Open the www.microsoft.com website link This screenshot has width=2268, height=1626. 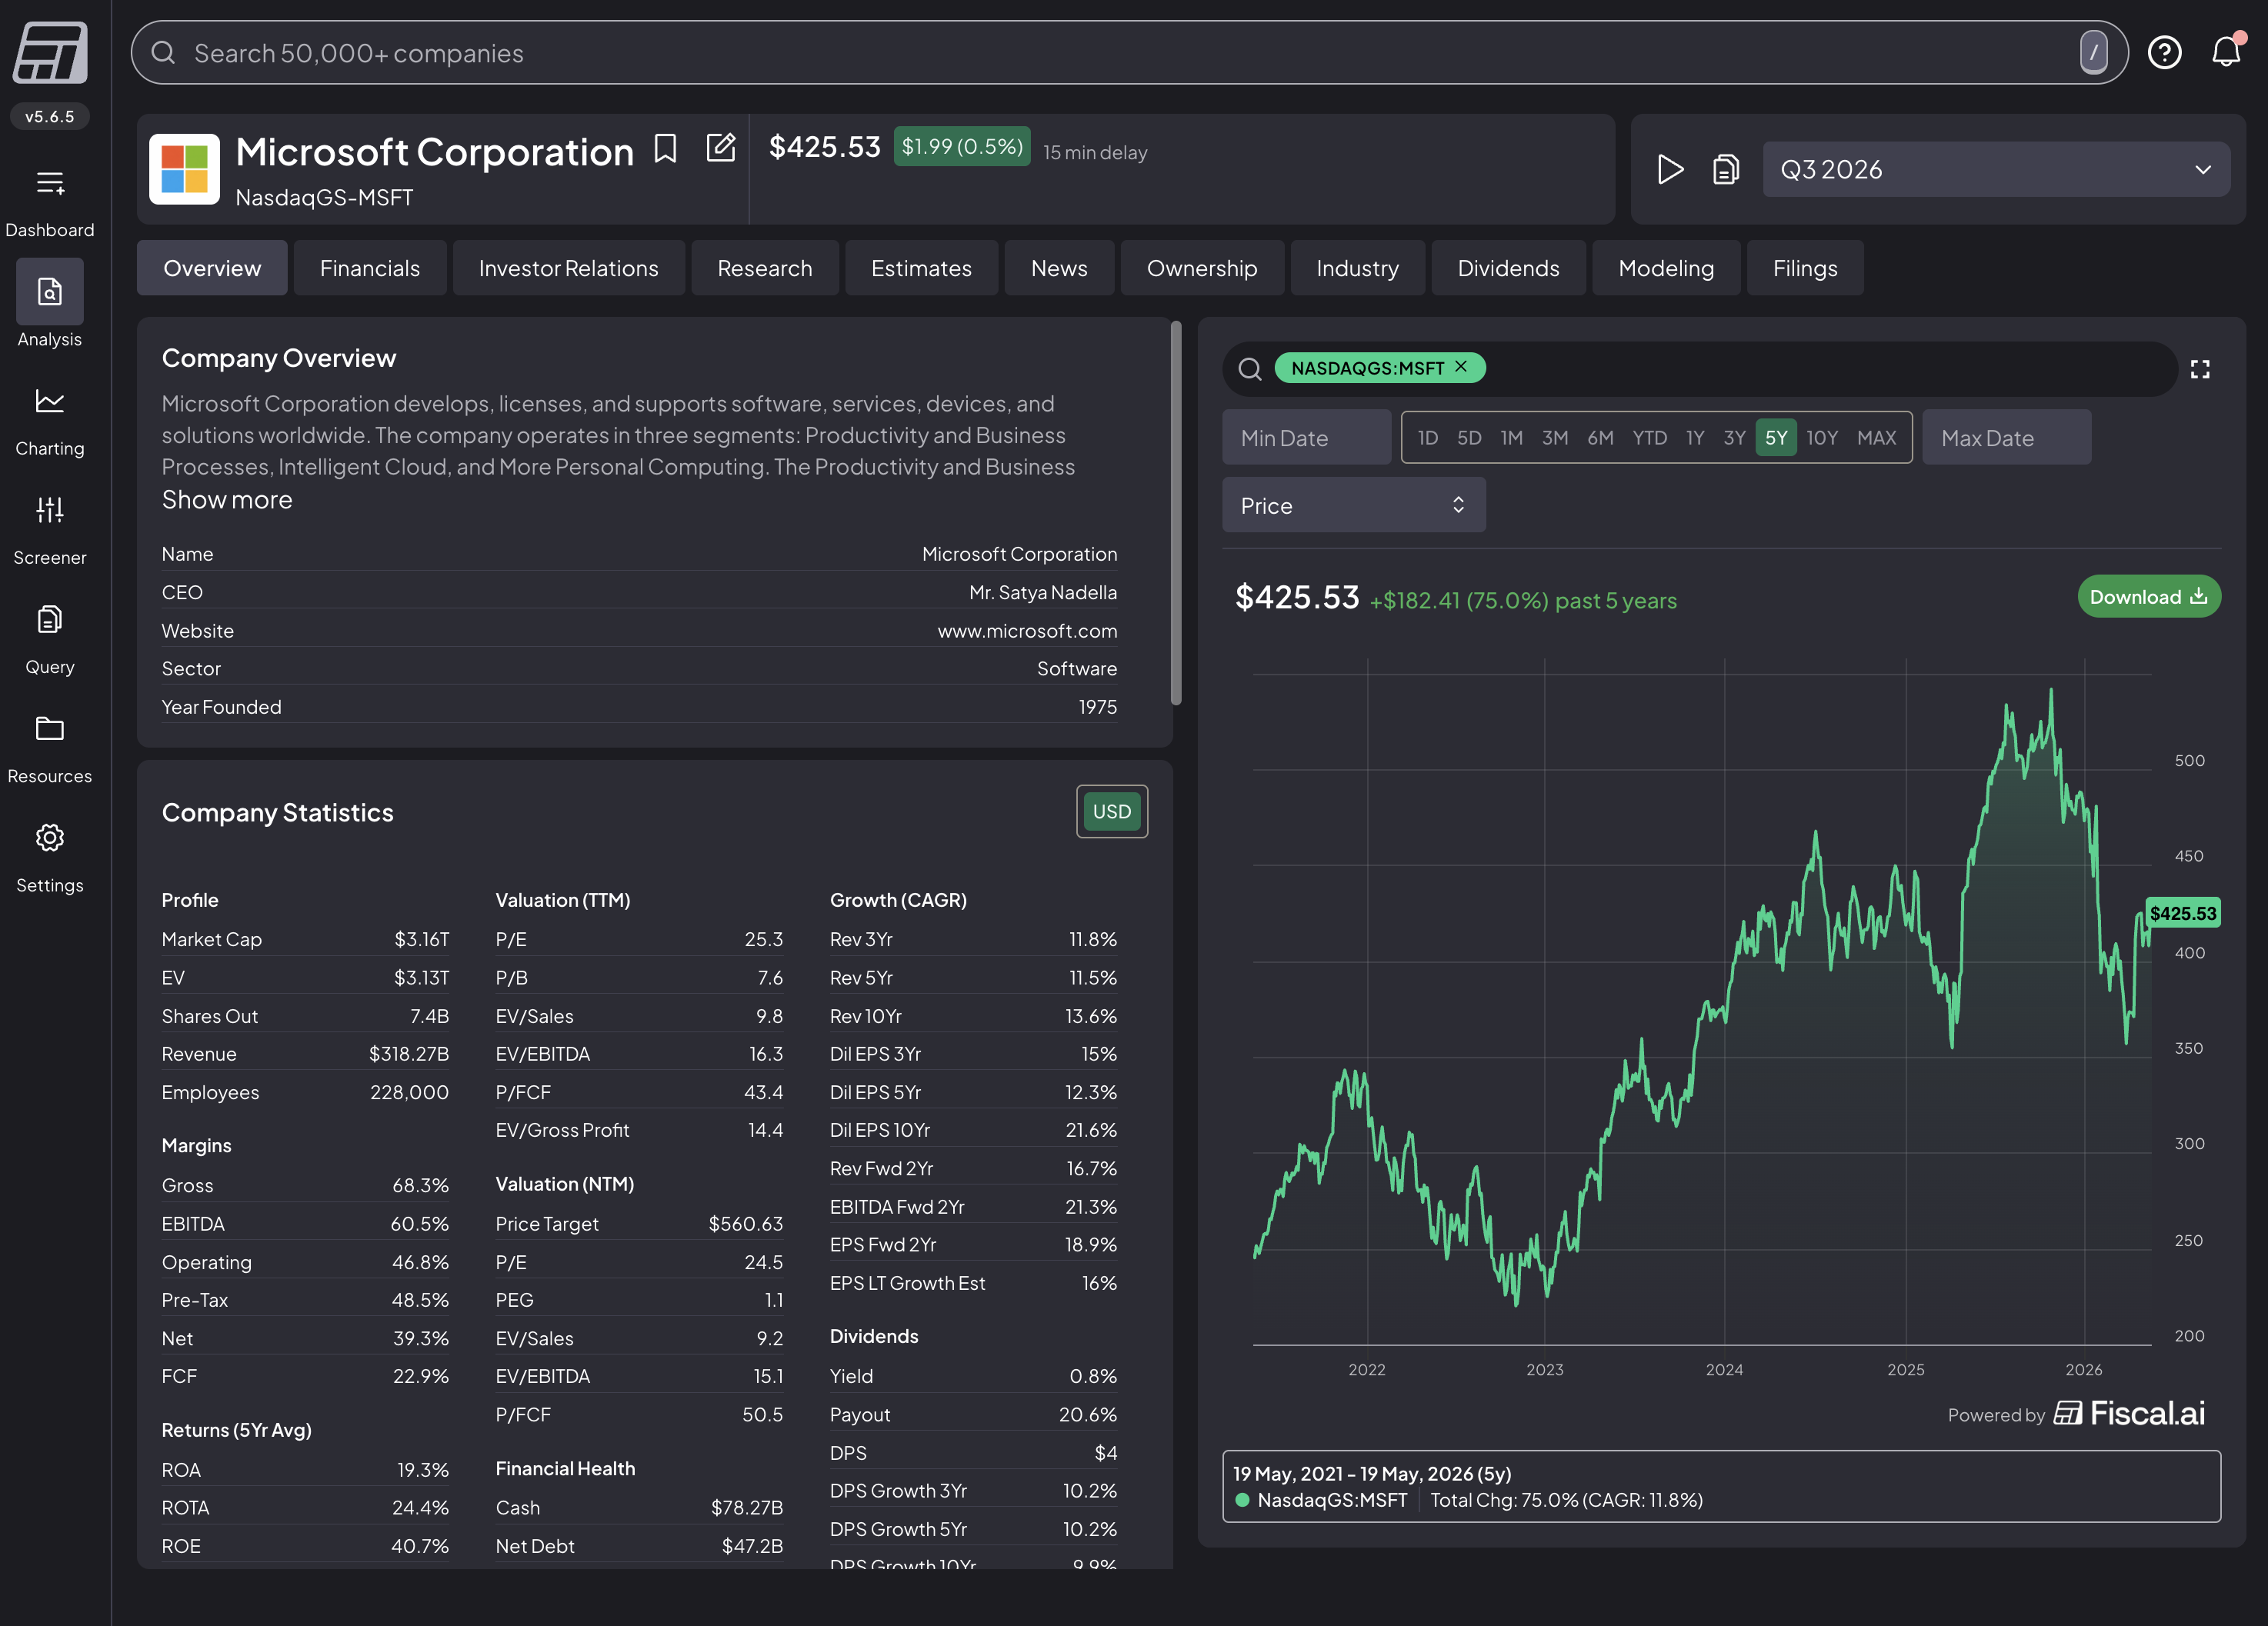tap(1027, 631)
